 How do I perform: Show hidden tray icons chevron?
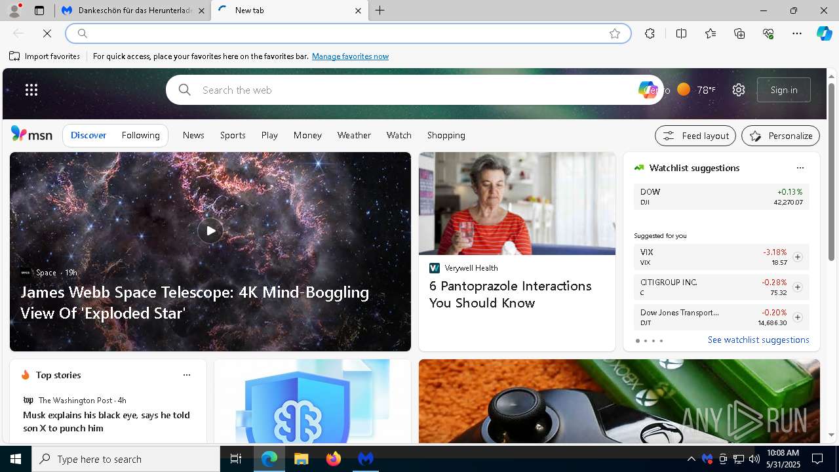tap(691, 459)
